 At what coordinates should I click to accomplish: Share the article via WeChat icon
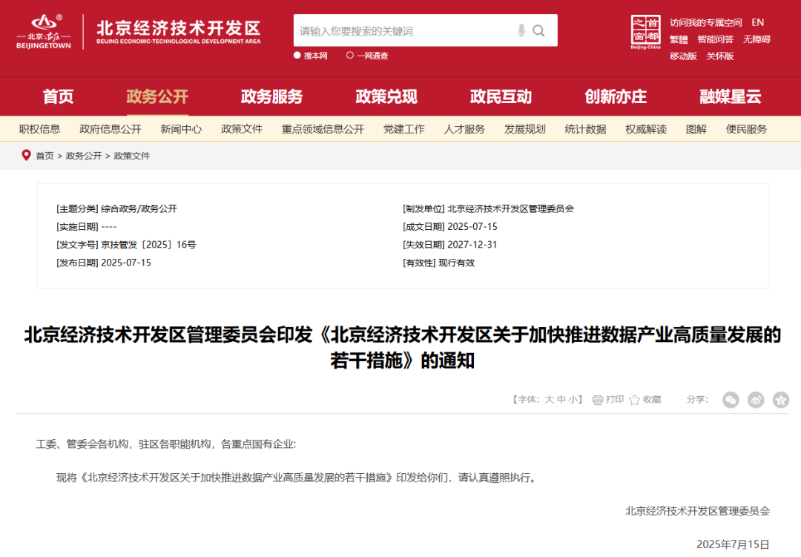pyautogui.click(x=731, y=400)
